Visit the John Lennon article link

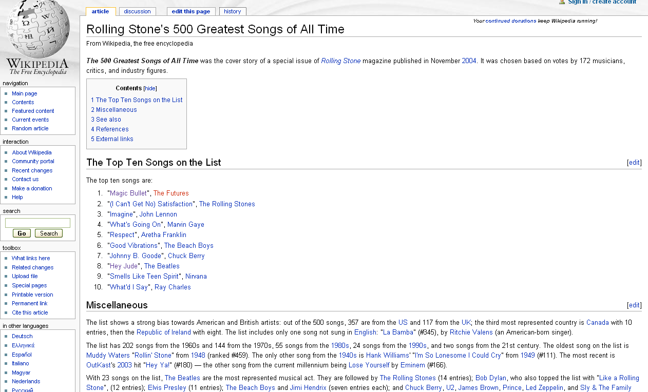tap(158, 214)
